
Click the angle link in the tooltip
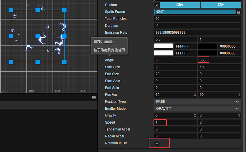(108, 42)
